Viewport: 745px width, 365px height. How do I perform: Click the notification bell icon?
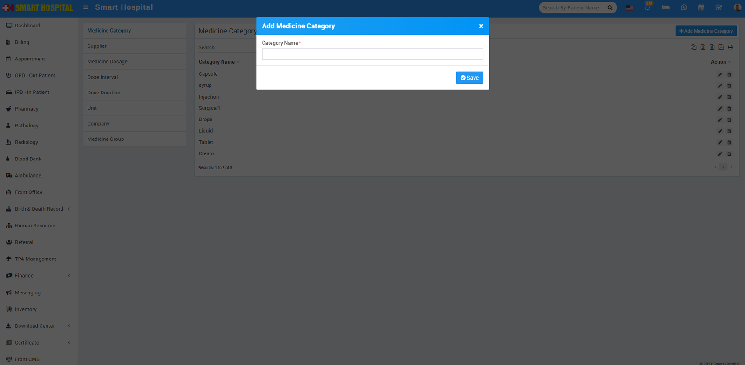(647, 8)
